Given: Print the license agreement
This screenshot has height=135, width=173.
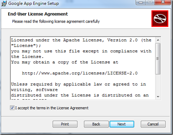Looking at the screenshot, I should click(65, 124).
